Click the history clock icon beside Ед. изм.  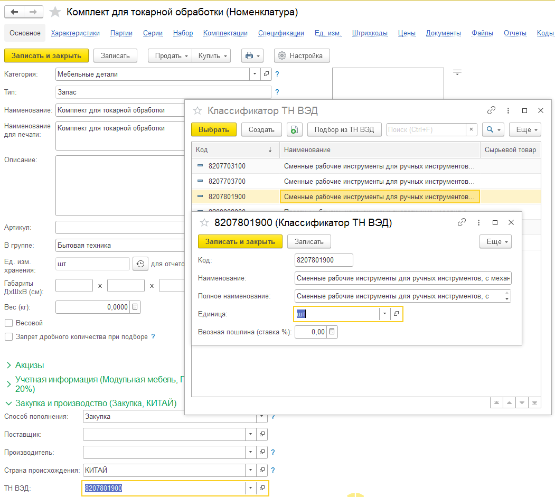[x=140, y=264]
